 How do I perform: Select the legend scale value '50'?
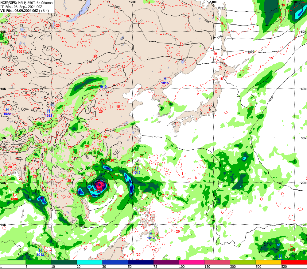tap(130, 267)
